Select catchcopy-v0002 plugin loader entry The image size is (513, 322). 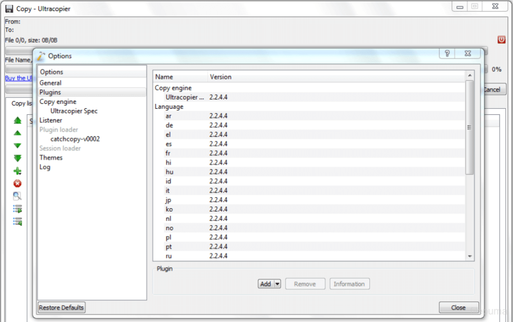click(x=75, y=139)
